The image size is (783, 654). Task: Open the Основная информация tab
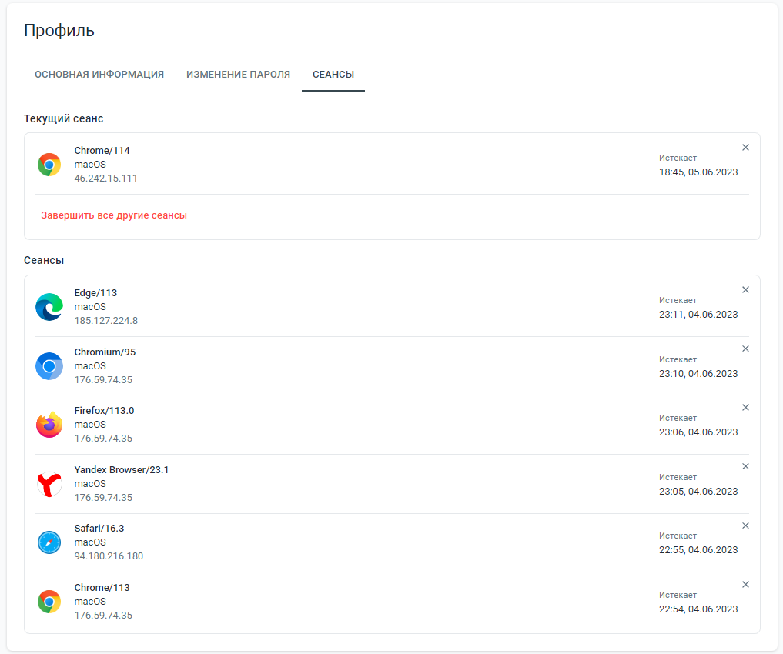[x=99, y=75]
